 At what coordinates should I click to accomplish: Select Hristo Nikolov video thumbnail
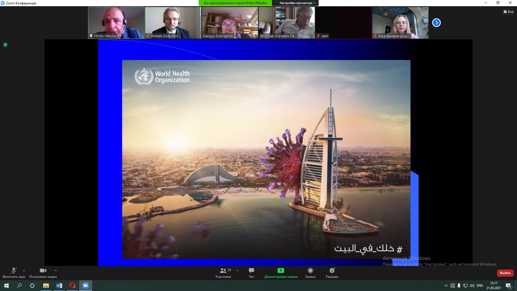click(116, 23)
